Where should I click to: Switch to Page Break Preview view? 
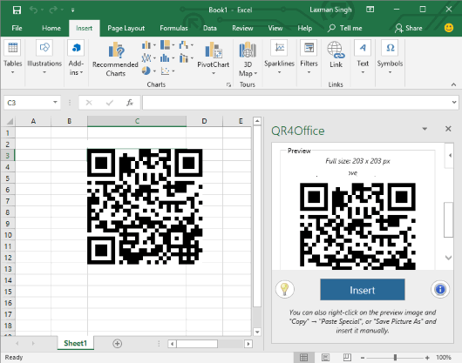click(x=347, y=357)
